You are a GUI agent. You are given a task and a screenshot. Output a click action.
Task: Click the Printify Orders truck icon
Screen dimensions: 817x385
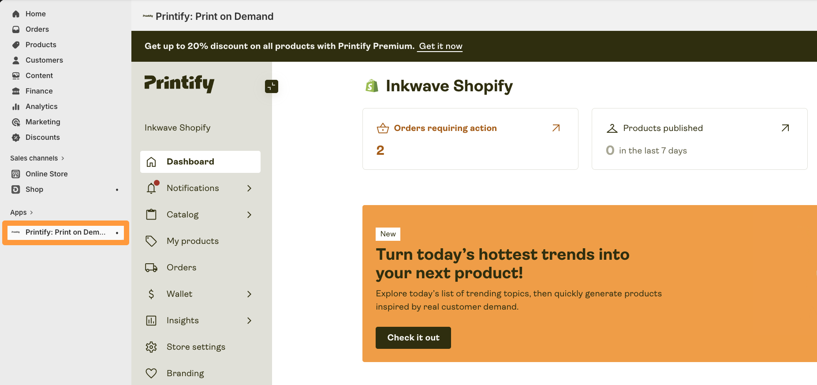tap(151, 268)
